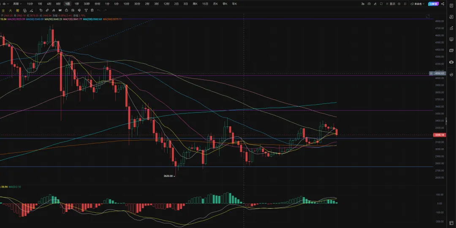This screenshot has height=228, width=456.
Task: Click the camera screenshot icon
Action: click(x=369, y=4)
